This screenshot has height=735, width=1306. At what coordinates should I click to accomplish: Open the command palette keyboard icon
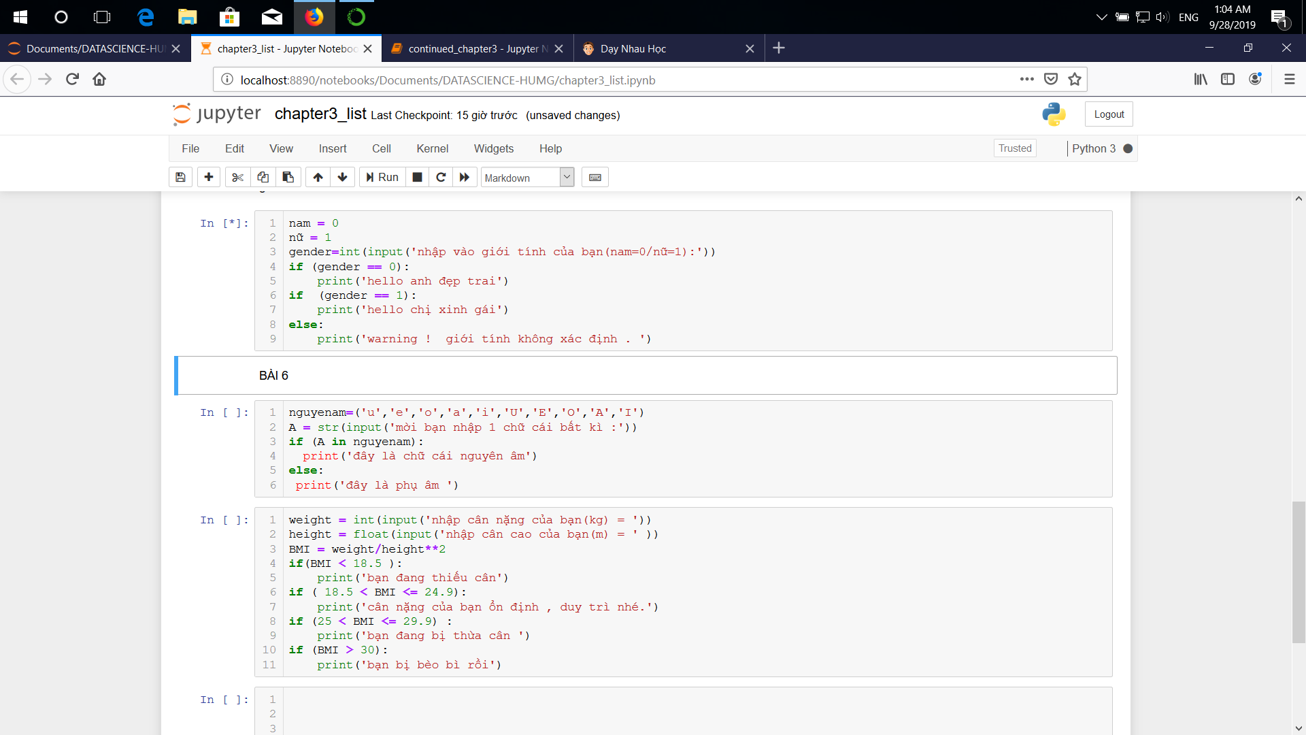[x=595, y=178]
